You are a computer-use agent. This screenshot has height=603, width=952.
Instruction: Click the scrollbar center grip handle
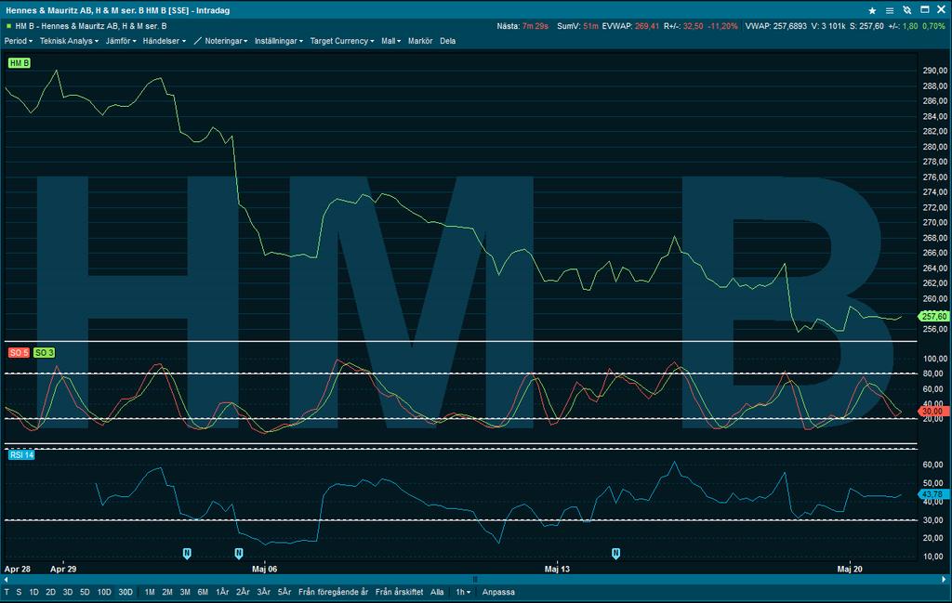click(475, 580)
